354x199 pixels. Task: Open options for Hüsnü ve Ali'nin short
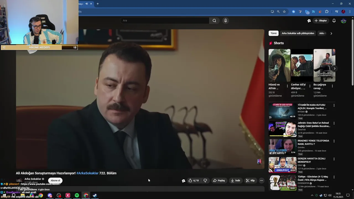pos(287,86)
